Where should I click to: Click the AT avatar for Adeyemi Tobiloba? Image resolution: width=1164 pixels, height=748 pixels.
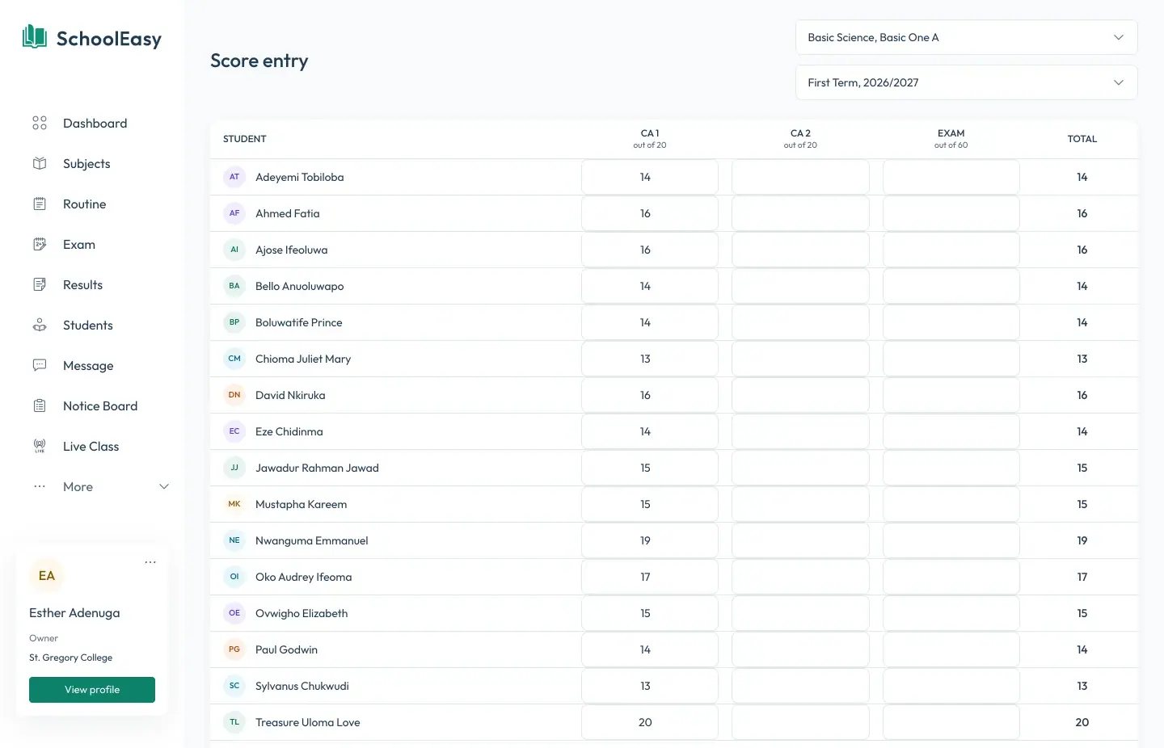(x=234, y=177)
